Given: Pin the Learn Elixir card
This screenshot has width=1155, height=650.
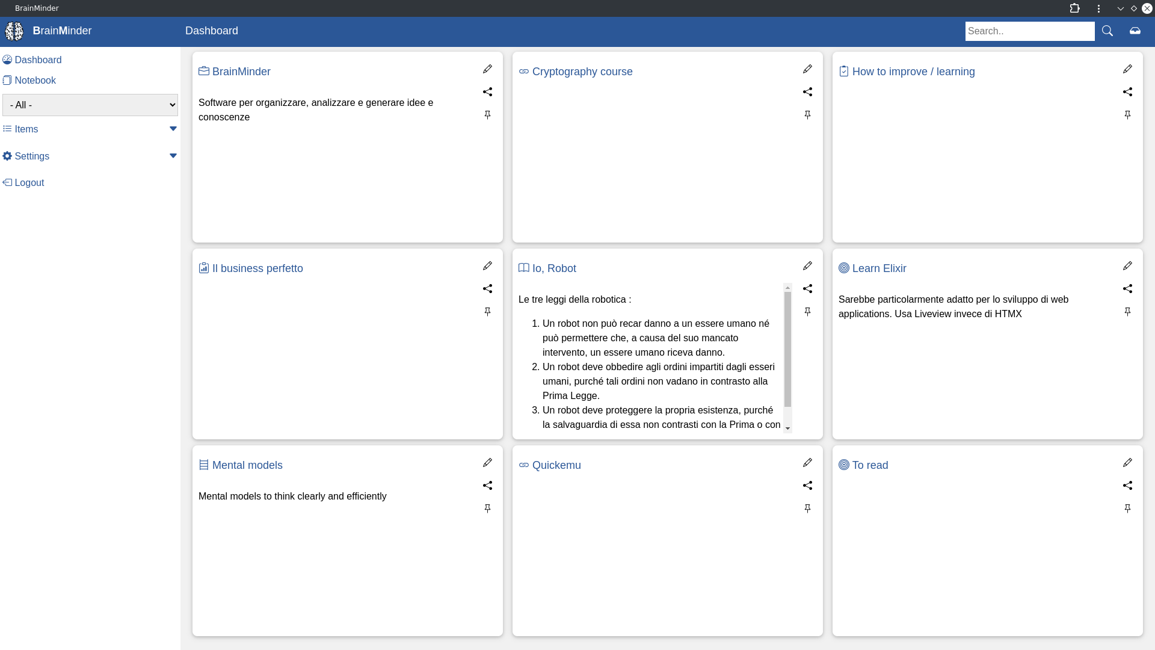Looking at the screenshot, I should pos(1127,312).
